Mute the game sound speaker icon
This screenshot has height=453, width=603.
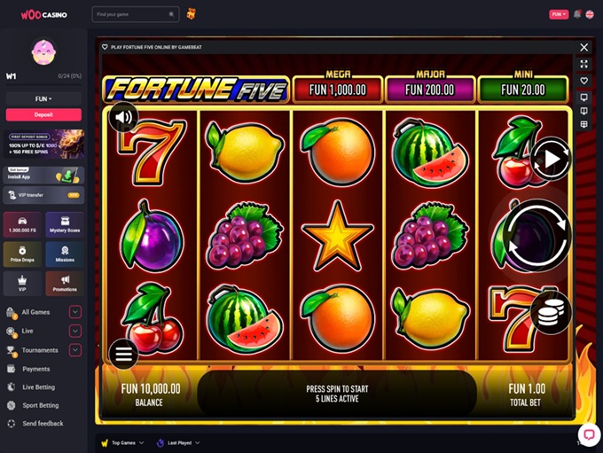[x=123, y=117]
